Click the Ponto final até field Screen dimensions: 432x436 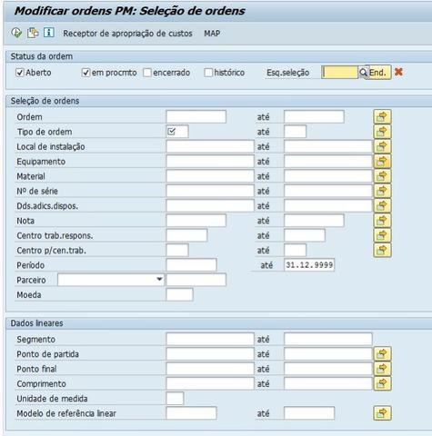[x=328, y=369]
